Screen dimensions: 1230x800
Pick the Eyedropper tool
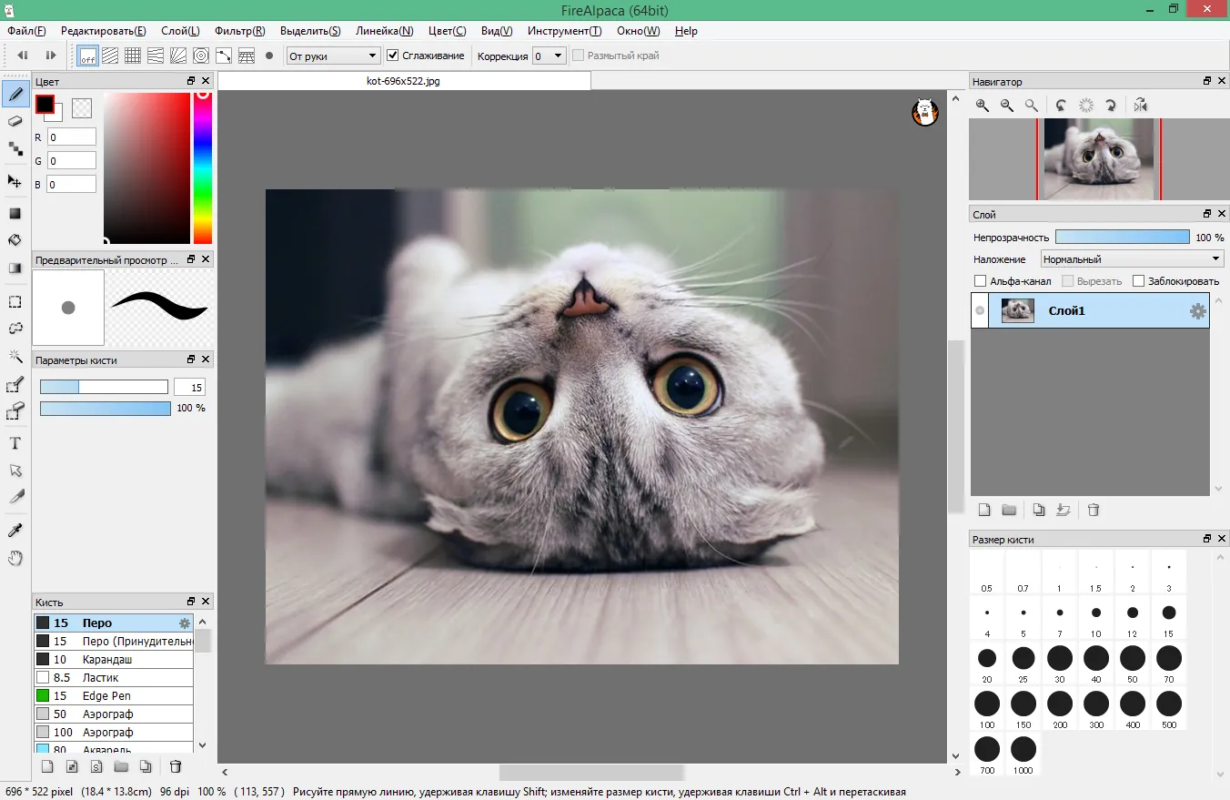15,531
